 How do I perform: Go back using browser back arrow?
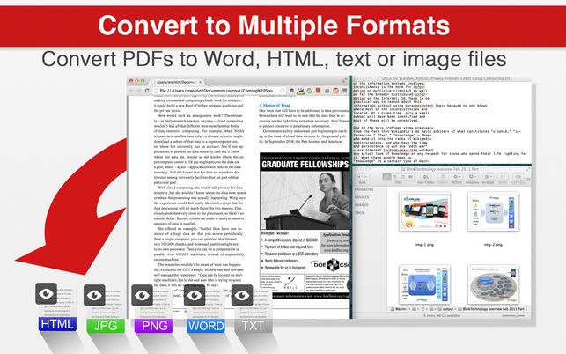(132, 91)
